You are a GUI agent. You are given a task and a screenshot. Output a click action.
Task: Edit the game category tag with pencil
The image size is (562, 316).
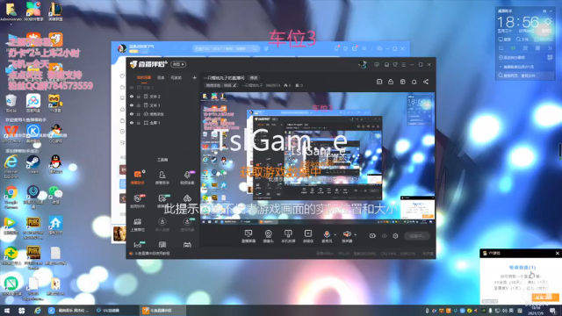pos(220,85)
